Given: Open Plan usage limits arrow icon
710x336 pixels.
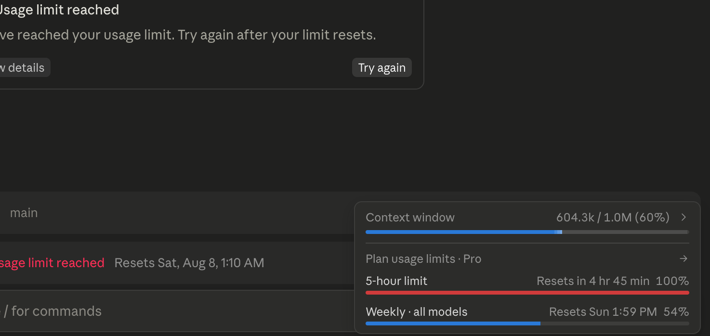Looking at the screenshot, I should click(x=684, y=259).
